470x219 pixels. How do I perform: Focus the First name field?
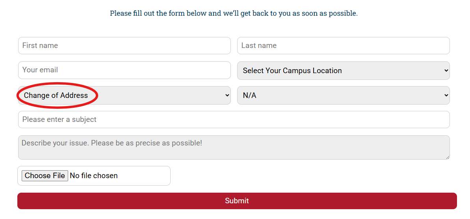(x=124, y=46)
